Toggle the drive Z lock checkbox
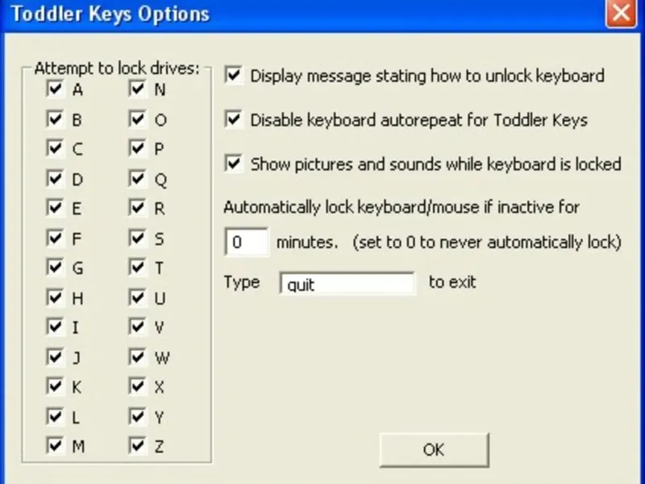The height and width of the screenshot is (484, 645). [138, 446]
